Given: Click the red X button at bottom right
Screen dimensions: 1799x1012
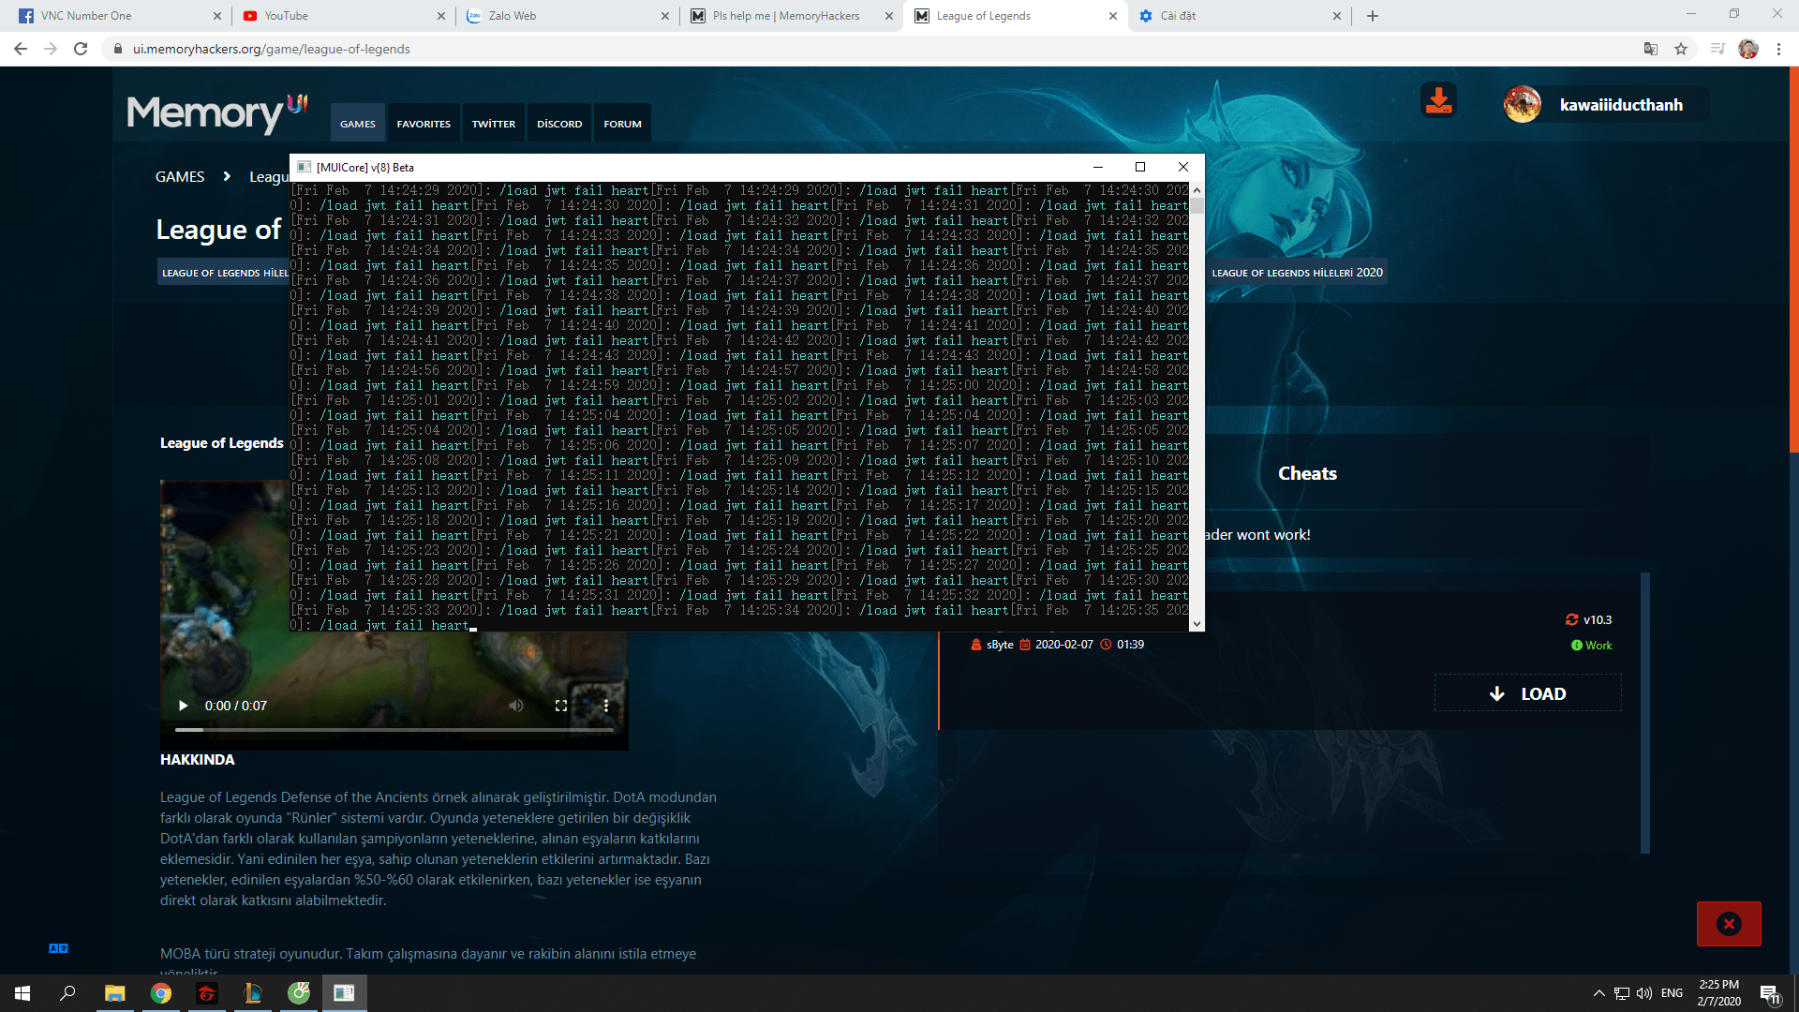Looking at the screenshot, I should pyautogui.click(x=1729, y=924).
